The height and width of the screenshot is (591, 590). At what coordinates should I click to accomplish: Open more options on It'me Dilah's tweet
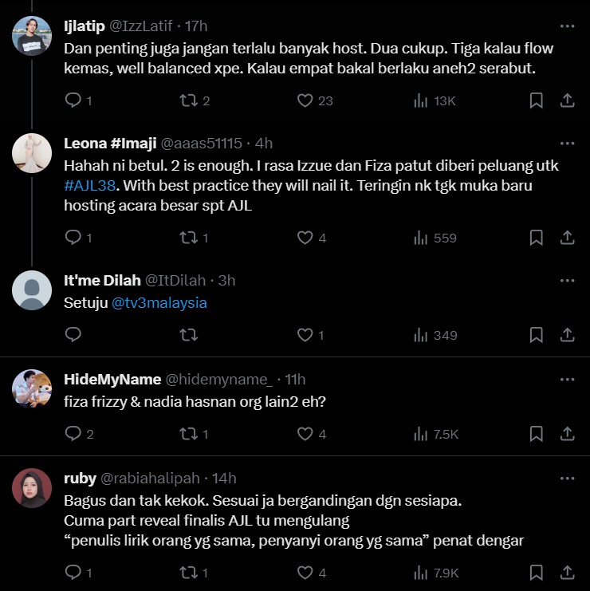pyautogui.click(x=567, y=281)
